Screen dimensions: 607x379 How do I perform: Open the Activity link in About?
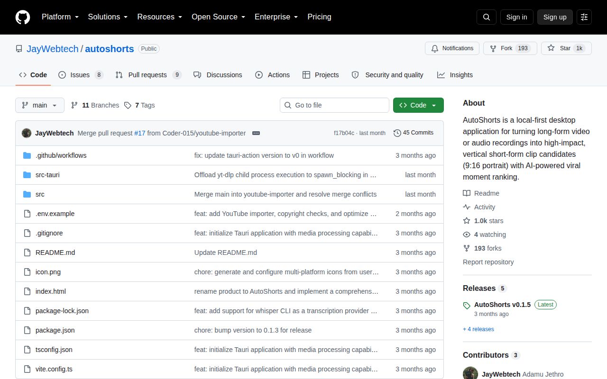(479, 207)
